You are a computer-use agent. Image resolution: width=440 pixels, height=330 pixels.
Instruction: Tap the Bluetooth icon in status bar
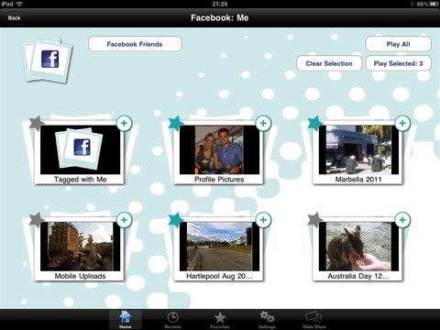click(412, 4)
